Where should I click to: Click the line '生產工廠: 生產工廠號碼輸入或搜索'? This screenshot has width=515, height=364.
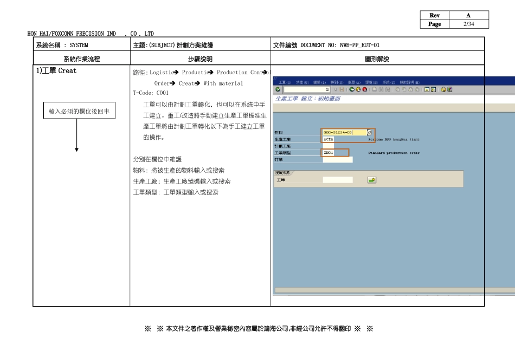[x=182, y=181]
